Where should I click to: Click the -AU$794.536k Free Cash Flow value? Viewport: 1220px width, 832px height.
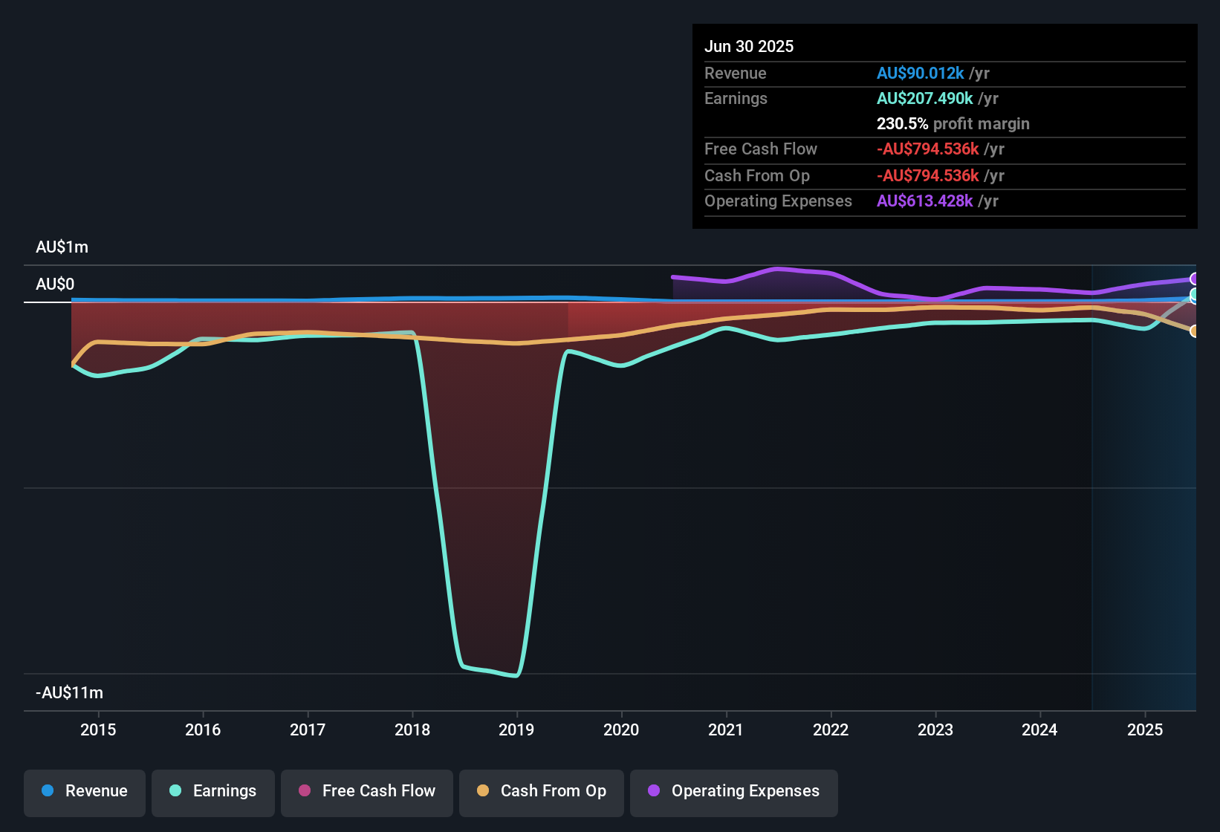pyautogui.click(x=928, y=149)
